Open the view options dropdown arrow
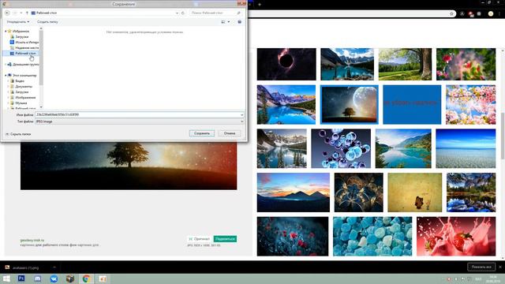505x284 pixels. pyautogui.click(x=229, y=22)
